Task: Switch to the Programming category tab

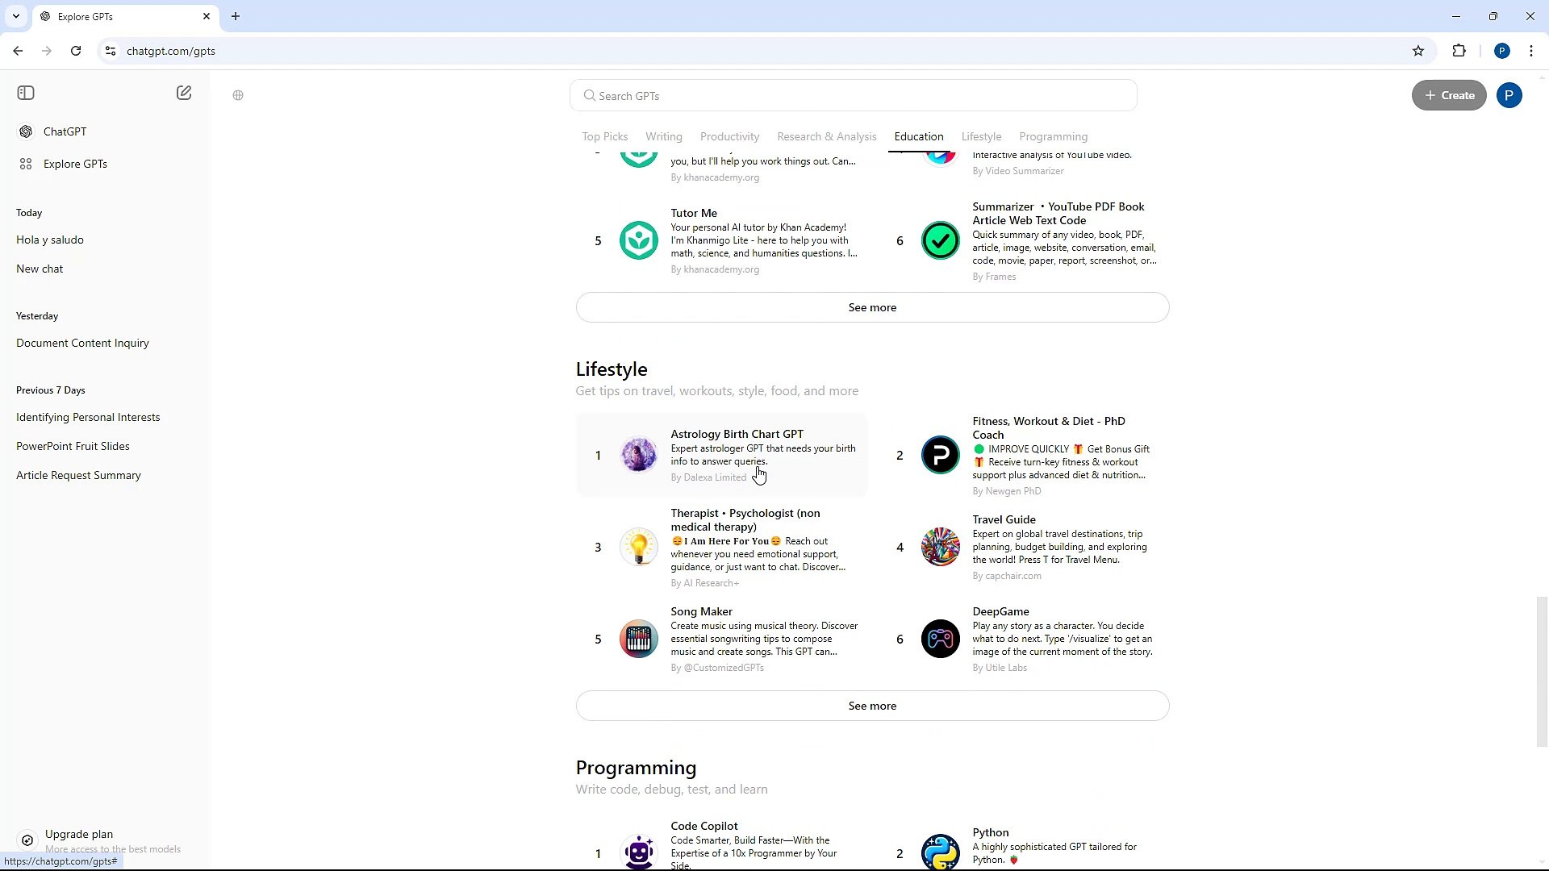Action: pos(1053,136)
